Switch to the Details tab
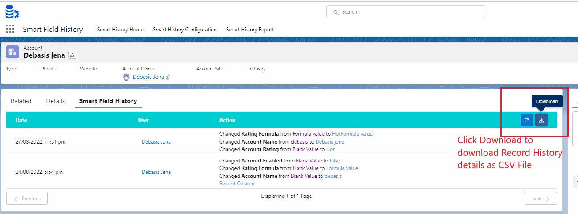Screen dimensions: 578x214 click(56, 101)
